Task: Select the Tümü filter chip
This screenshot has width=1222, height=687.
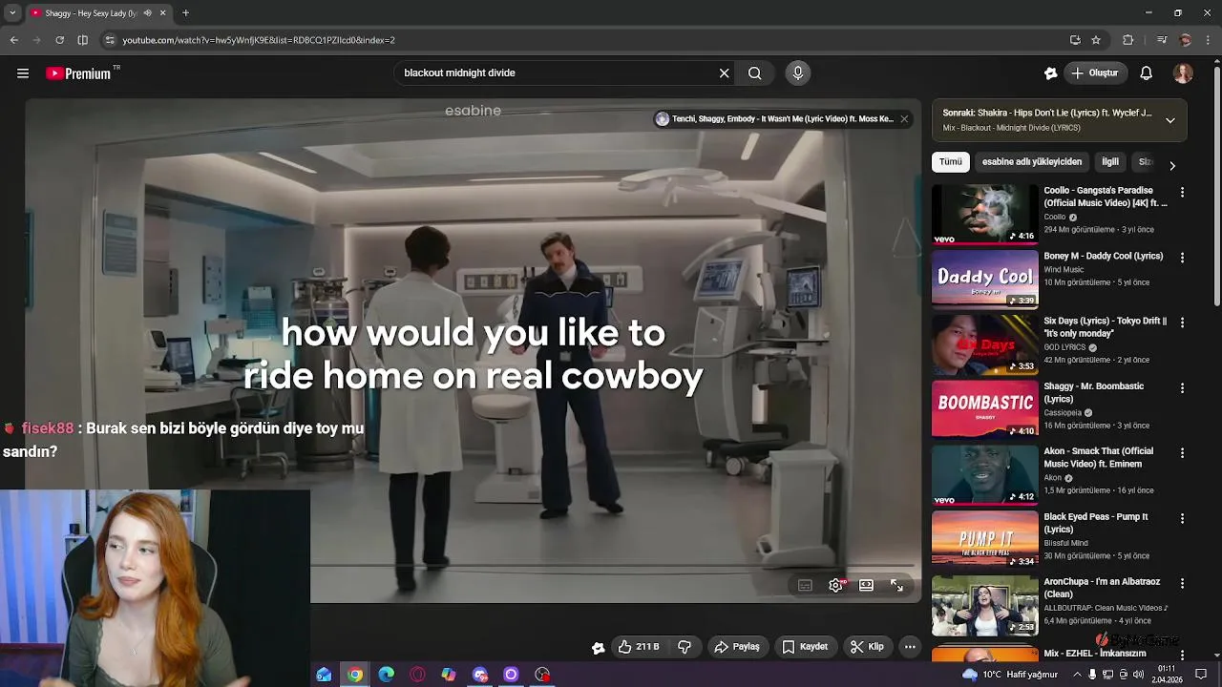Action: (951, 162)
